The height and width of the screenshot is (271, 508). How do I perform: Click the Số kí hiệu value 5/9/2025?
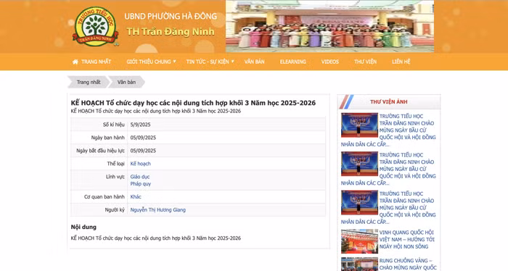140,125
